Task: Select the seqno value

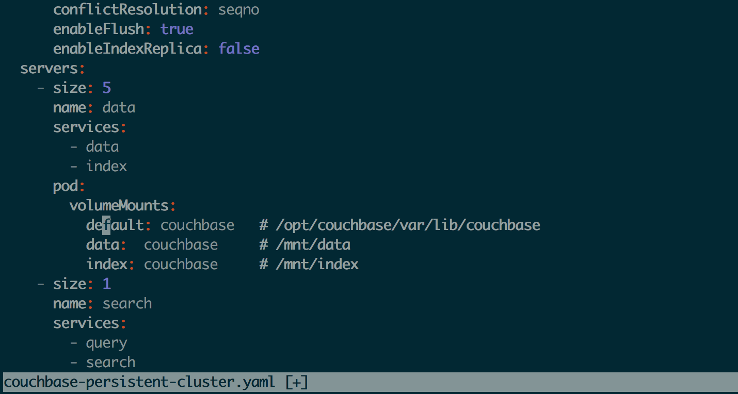Action: point(239,9)
